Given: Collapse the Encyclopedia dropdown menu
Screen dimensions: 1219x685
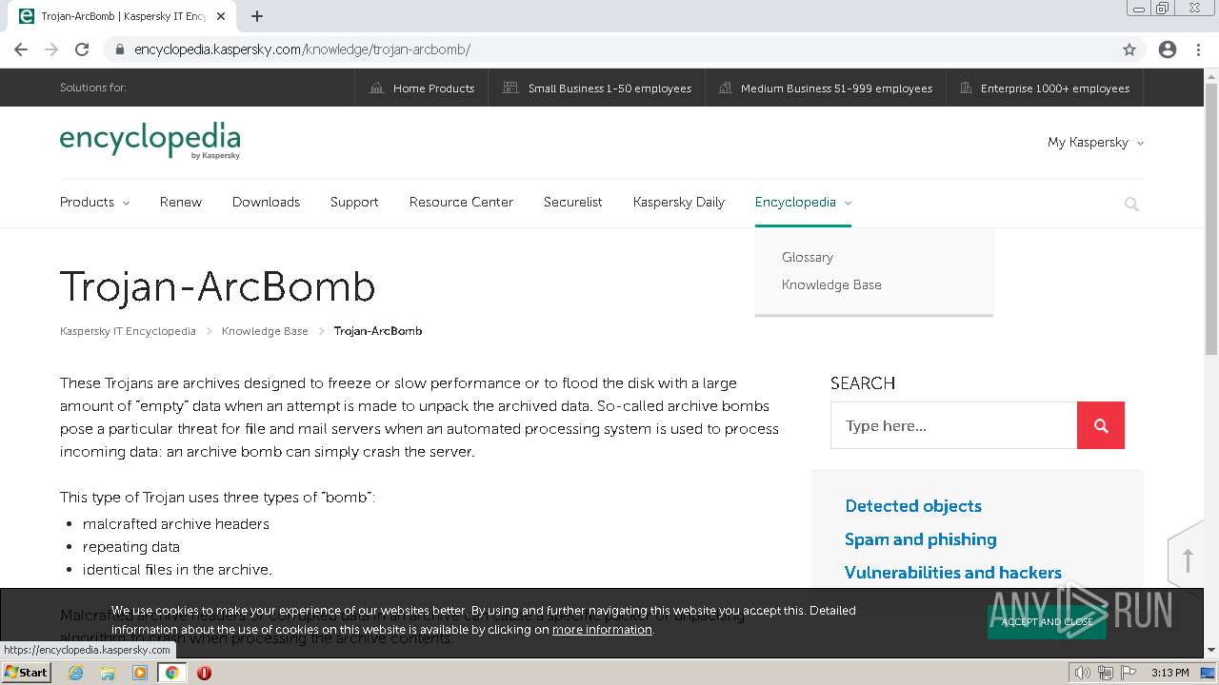Looking at the screenshot, I should click(x=803, y=202).
